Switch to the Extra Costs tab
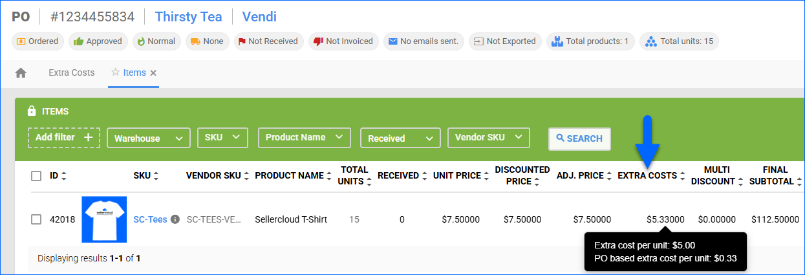Viewport: 805px width, 275px height. (x=71, y=72)
